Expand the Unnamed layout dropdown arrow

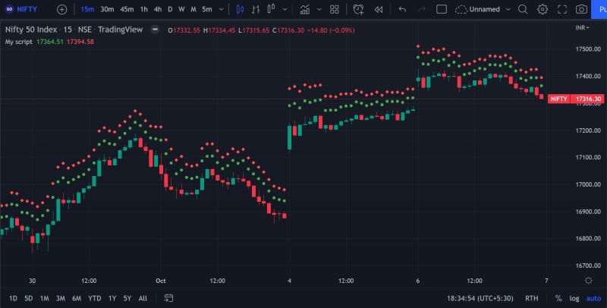pos(508,9)
